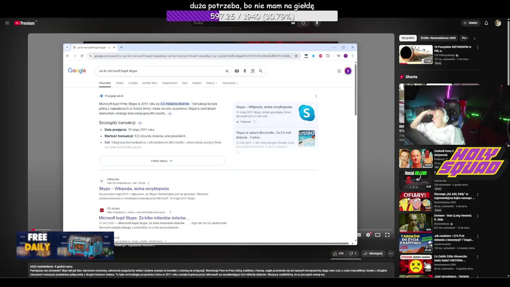This screenshot has height=287, width=510.
Task: Switch to the Książki results tab
Action: [197, 83]
